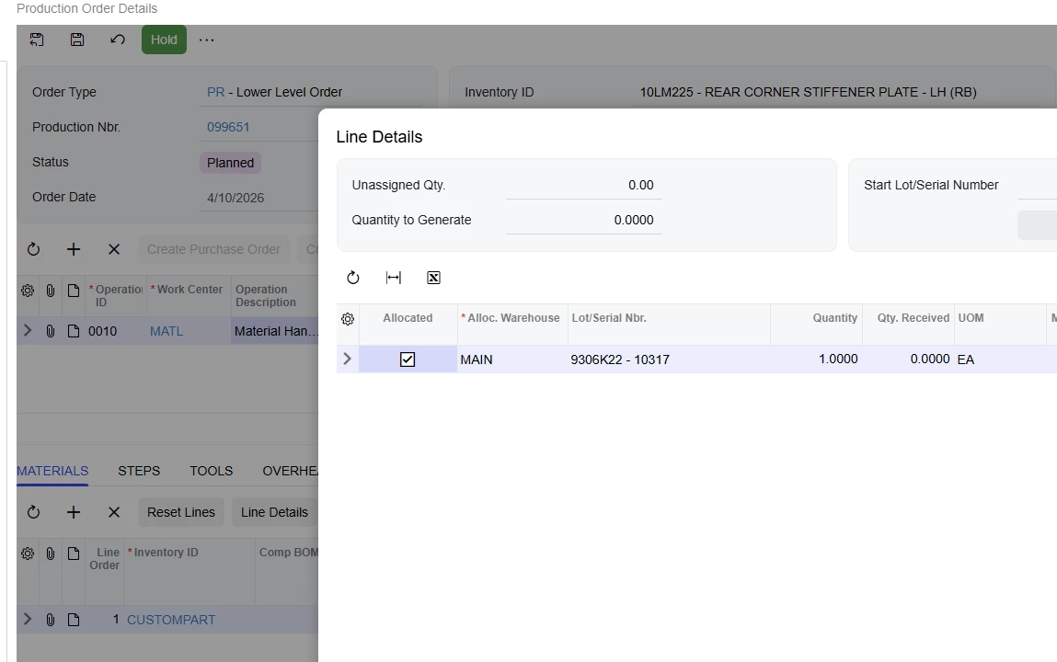The height and width of the screenshot is (662, 1057).
Task: Switch to the TOOLS tab
Action: pos(211,471)
